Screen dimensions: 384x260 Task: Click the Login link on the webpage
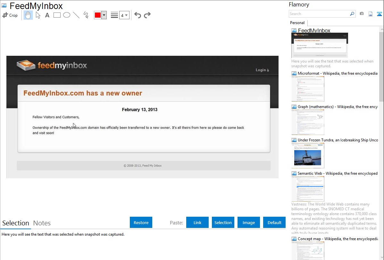tap(262, 70)
